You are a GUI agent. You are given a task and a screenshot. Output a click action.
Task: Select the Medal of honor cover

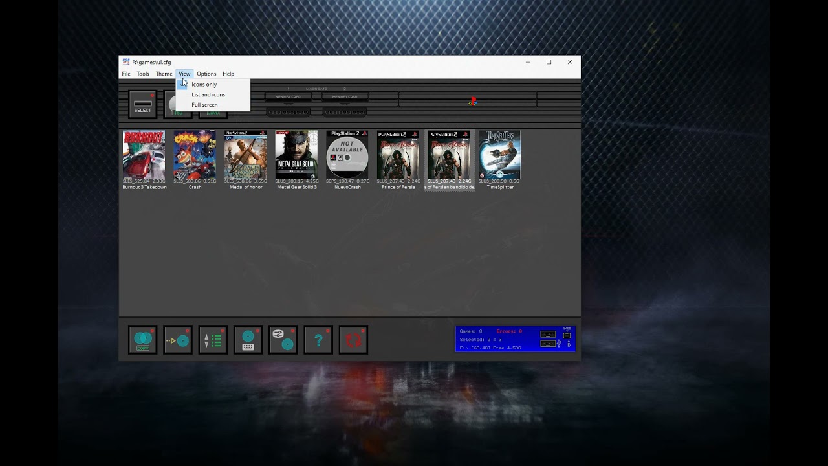245,155
